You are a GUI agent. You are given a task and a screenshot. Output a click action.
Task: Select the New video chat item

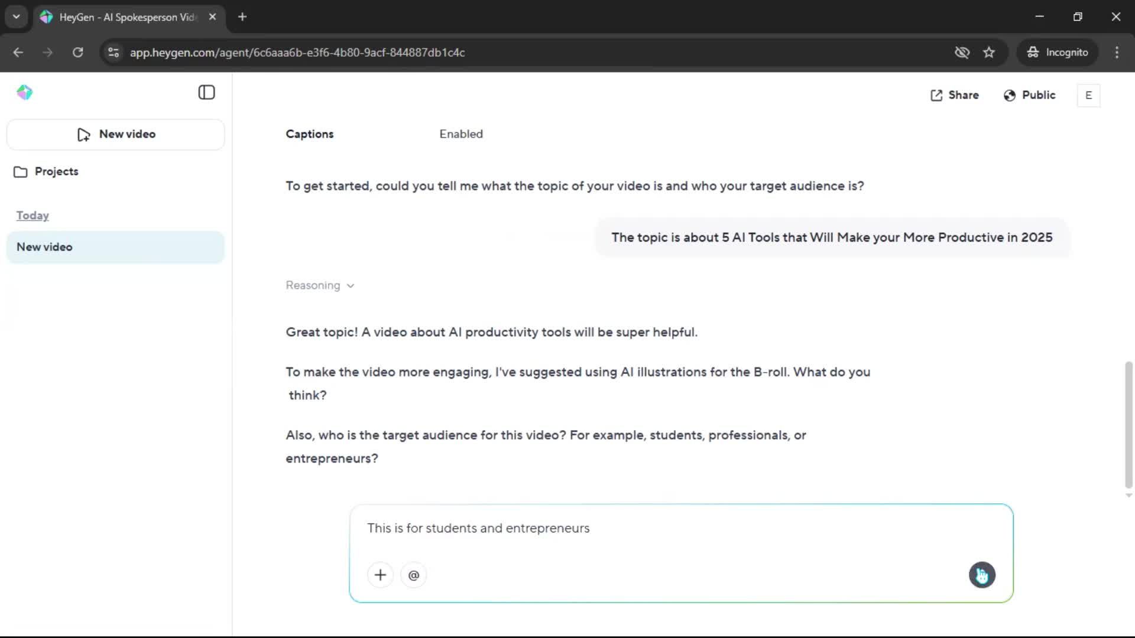point(115,247)
